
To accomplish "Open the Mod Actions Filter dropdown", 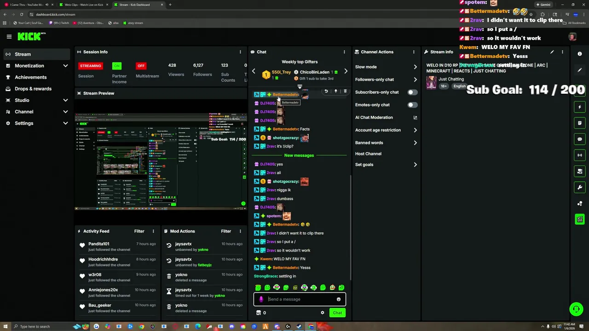I will [225, 231].
